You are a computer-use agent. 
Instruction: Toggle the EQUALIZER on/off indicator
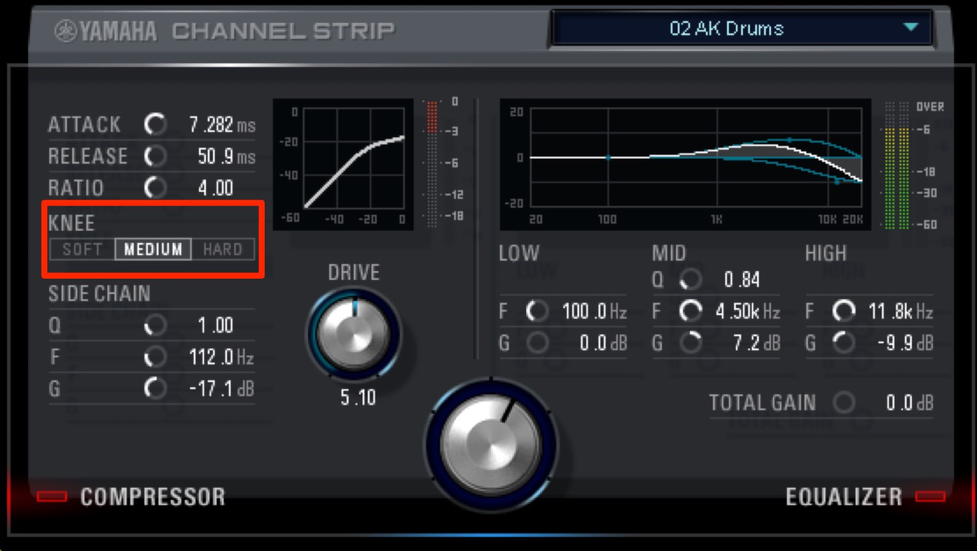930,497
